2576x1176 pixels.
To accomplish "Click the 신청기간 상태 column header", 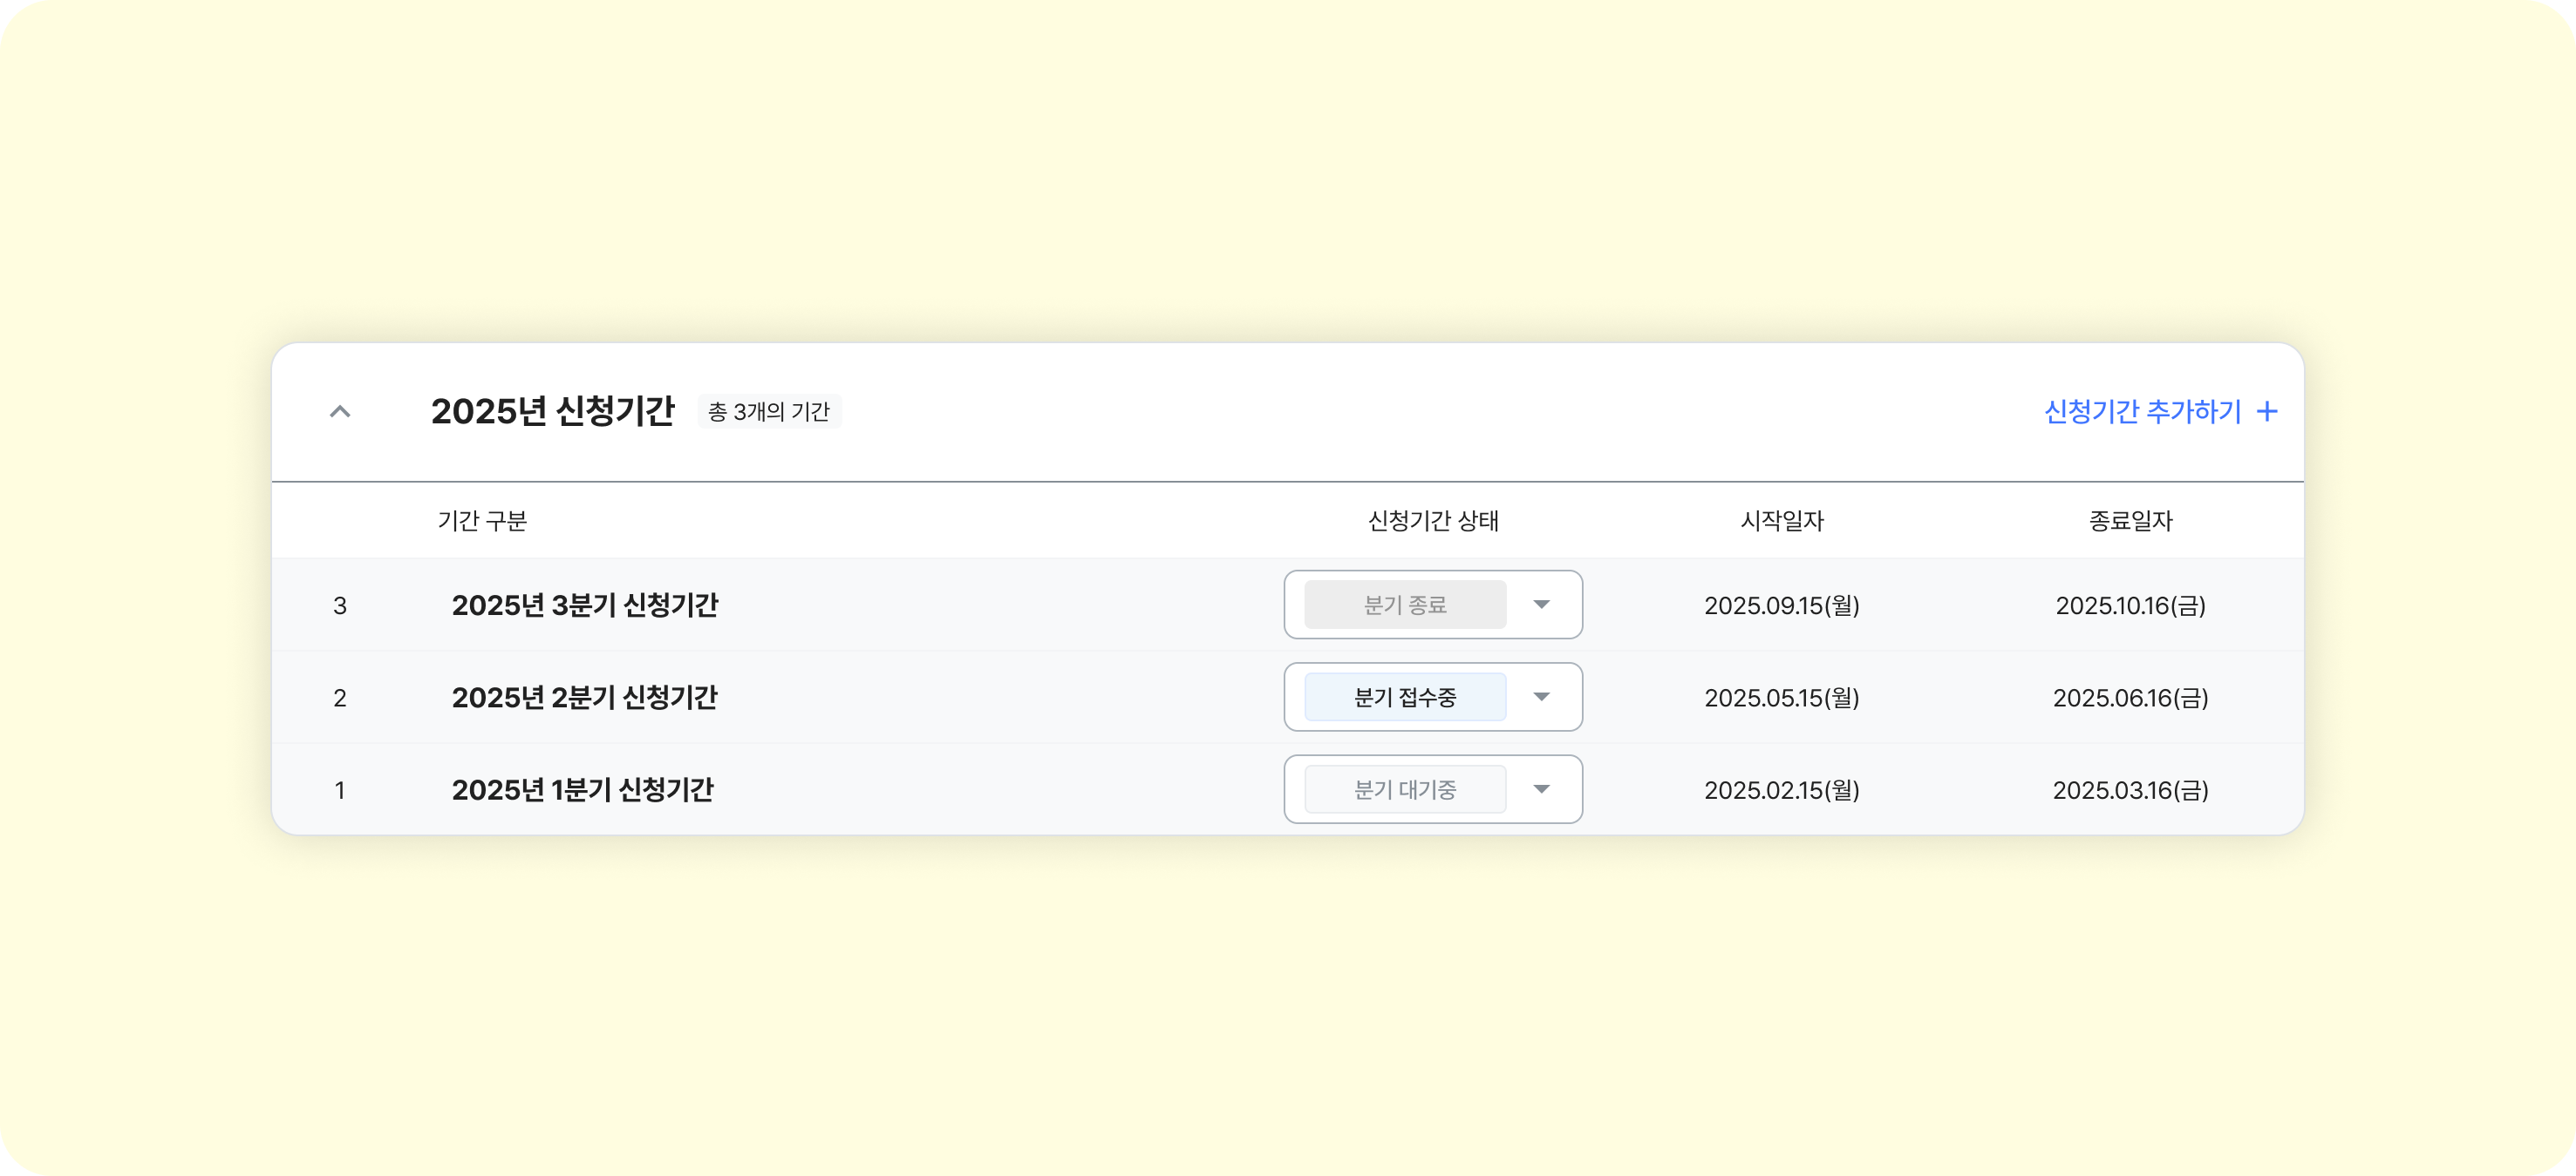I will [1432, 521].
